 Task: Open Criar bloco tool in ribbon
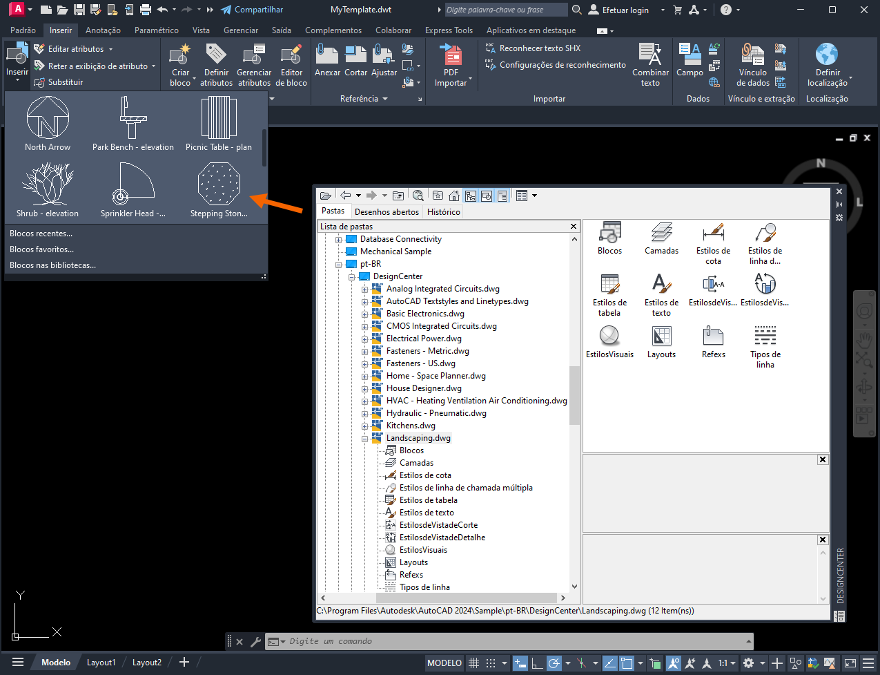(181, 65)
